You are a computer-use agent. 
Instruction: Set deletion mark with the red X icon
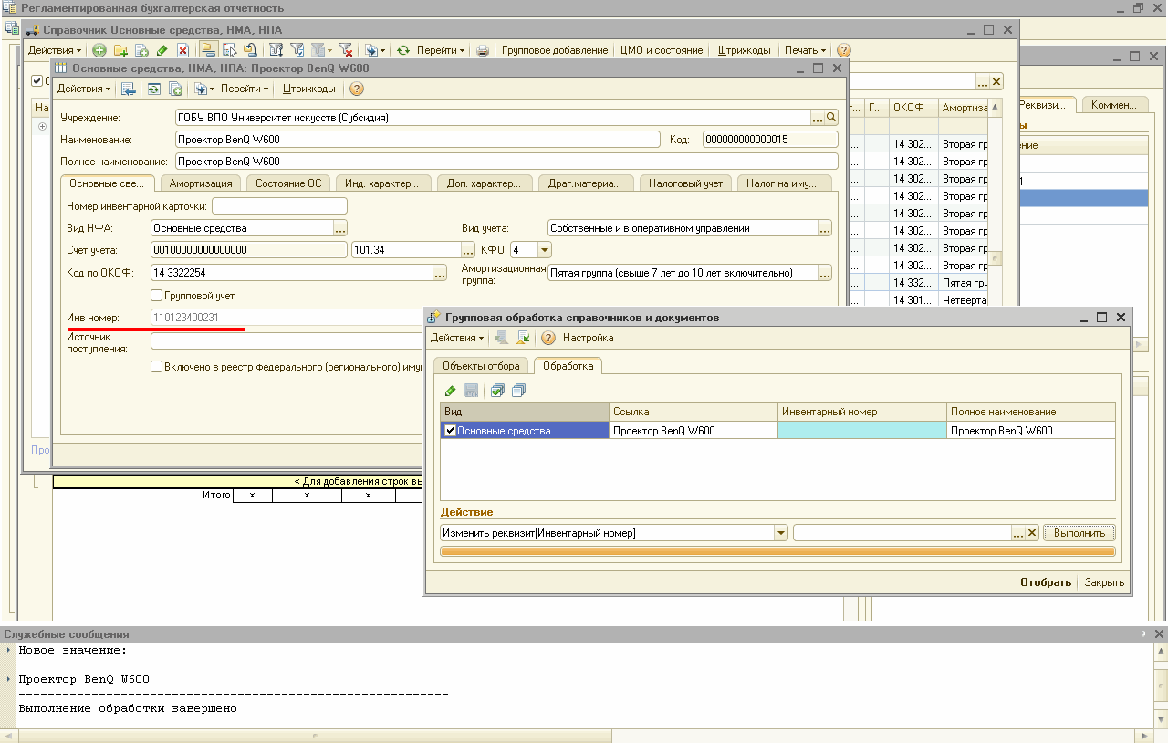(x=183, y=50)
